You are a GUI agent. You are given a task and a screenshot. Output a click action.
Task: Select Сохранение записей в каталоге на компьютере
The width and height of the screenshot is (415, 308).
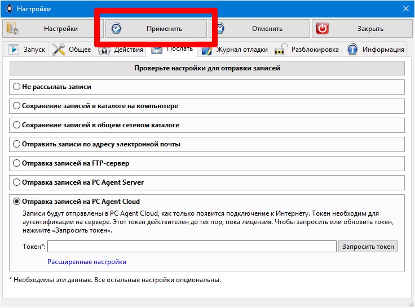[x=17, y=106]
